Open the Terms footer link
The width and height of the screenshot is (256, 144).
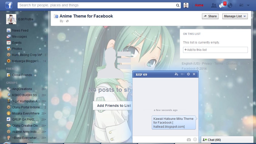[x=219, y=64]
